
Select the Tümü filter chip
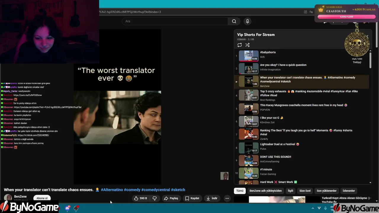pyautogui.click(x=240, y=191)
